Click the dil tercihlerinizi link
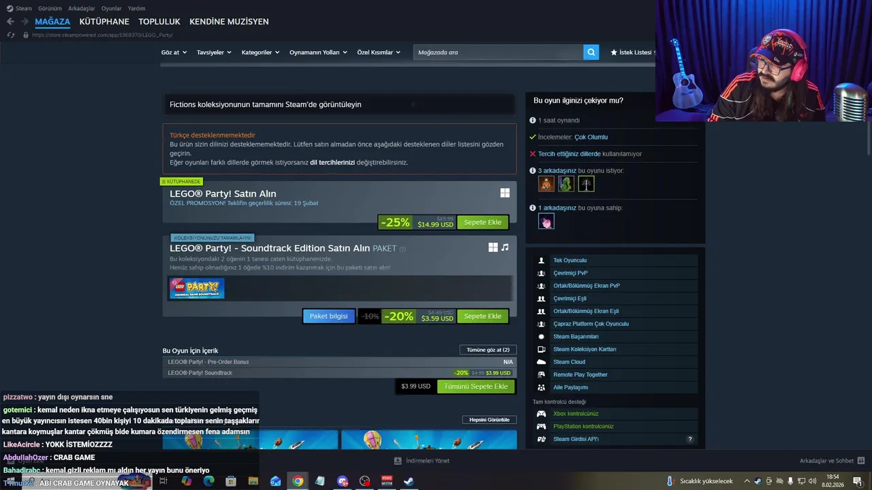 tap(332, 163)
